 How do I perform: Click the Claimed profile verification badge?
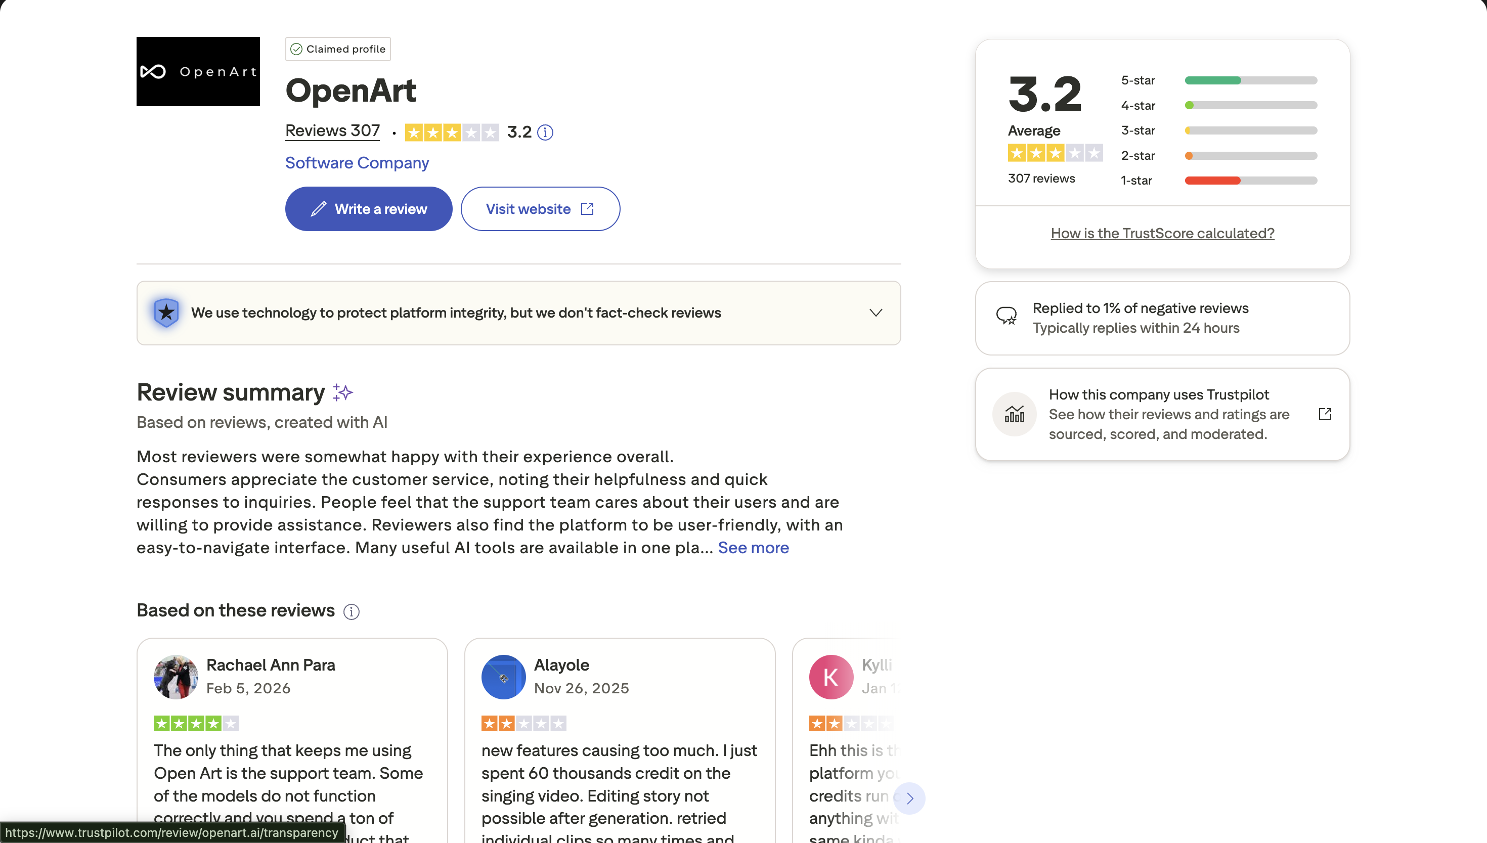(337, 49)
